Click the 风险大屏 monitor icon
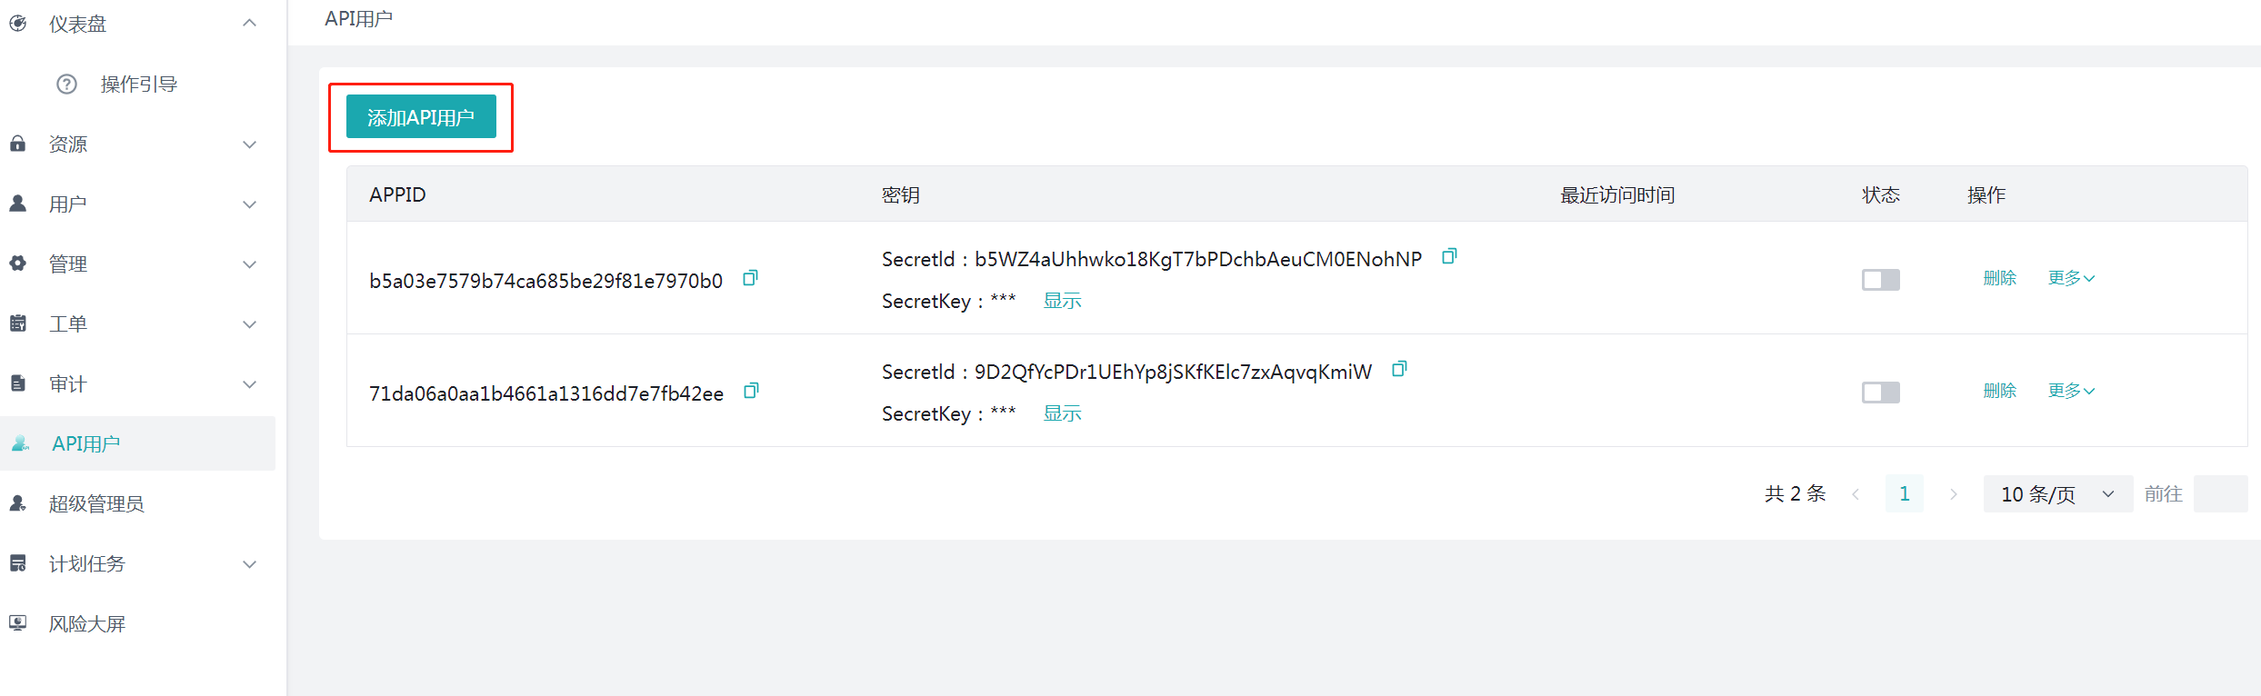Viewport: 2261px width, 696px height. (18, 623)
